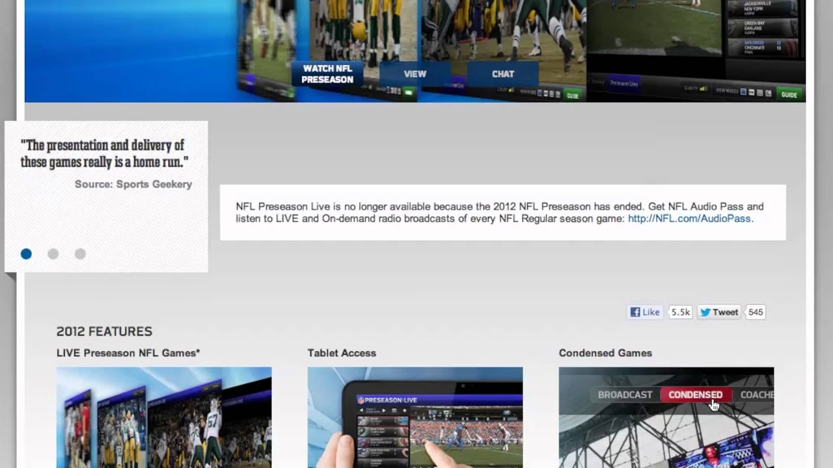The width and height of the screenshot is (833, 468).
Task: Click the 2012 FEATURES heading
Action: point(104,331)
